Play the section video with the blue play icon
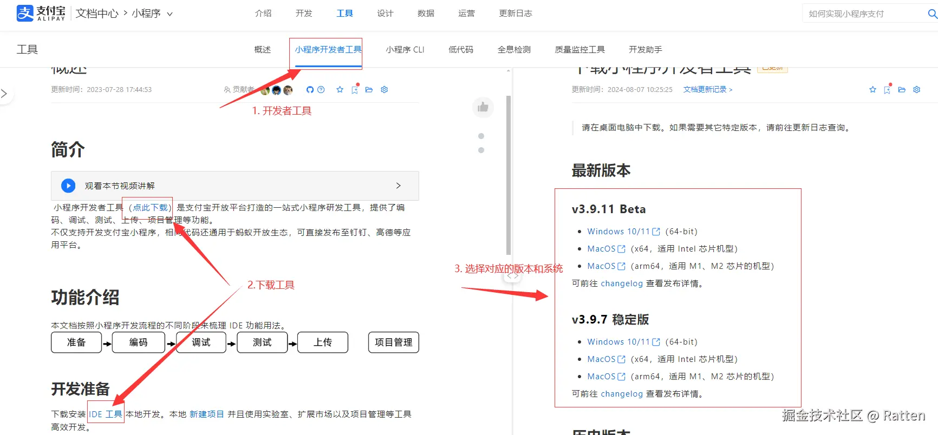 68,186
